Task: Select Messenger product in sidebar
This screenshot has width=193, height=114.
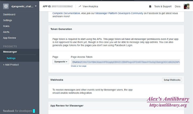Action: [10, 52]
